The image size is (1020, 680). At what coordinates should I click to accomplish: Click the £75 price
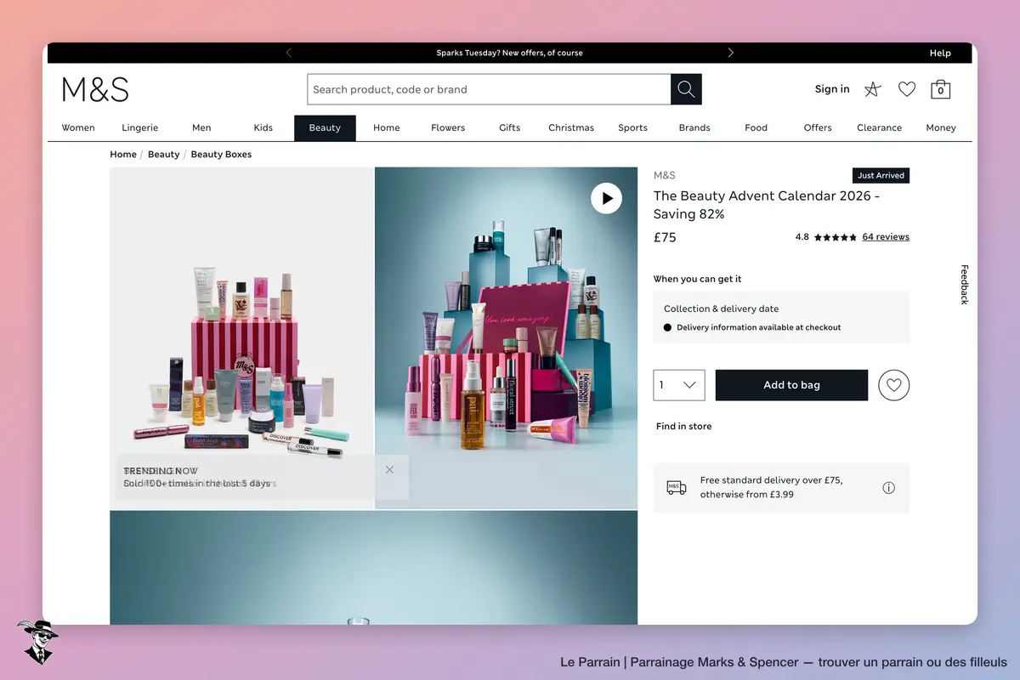pos(665,237)
